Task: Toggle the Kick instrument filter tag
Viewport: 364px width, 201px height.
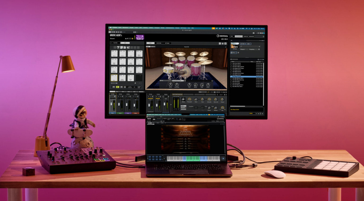Action: pos(233,53)
